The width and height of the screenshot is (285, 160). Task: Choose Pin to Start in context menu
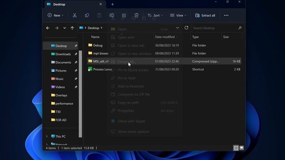[x=126, y=78]
